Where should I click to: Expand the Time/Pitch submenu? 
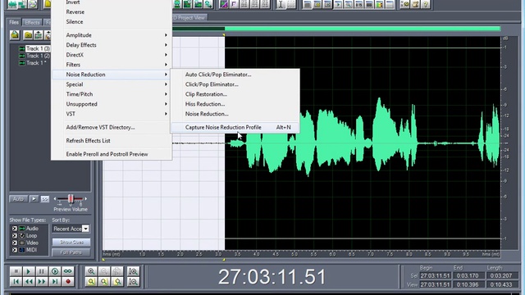tap(112, 94)
